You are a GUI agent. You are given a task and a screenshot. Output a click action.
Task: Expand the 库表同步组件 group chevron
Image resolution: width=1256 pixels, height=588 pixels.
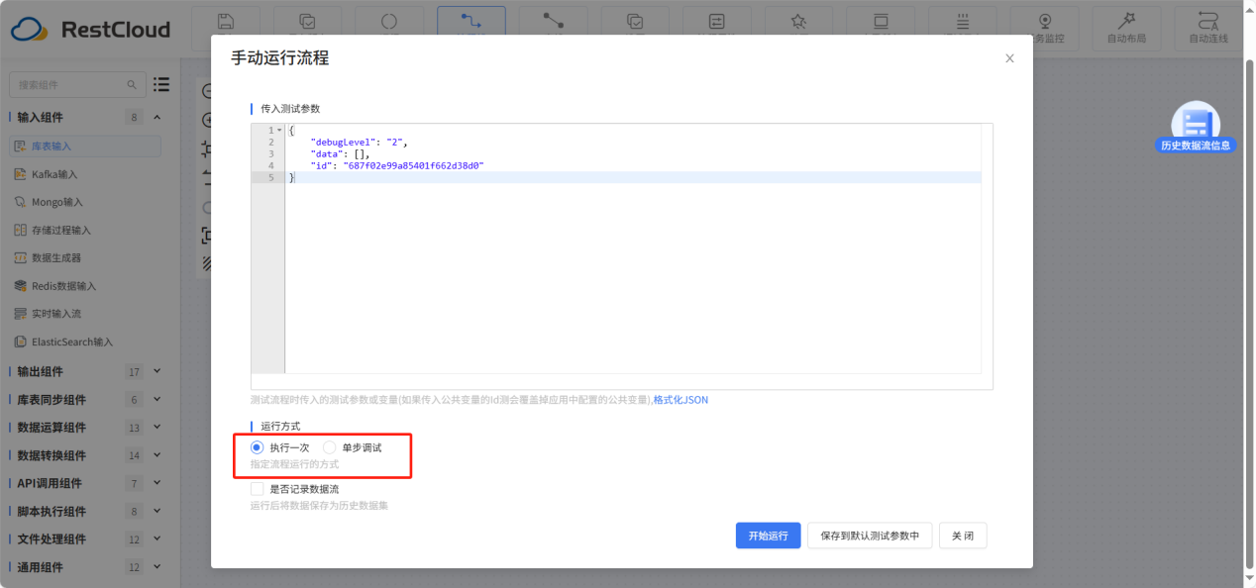(157, 400)
